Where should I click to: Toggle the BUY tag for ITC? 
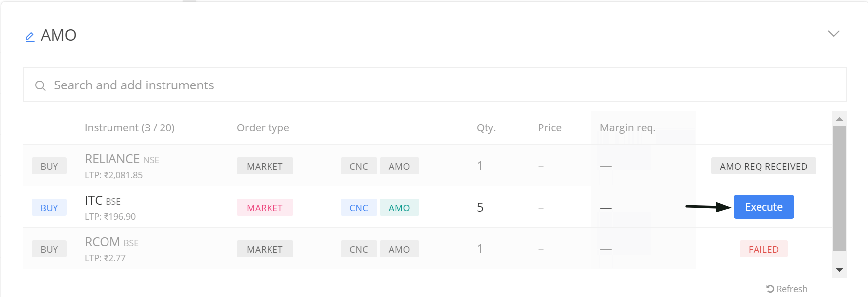[49, 208]
